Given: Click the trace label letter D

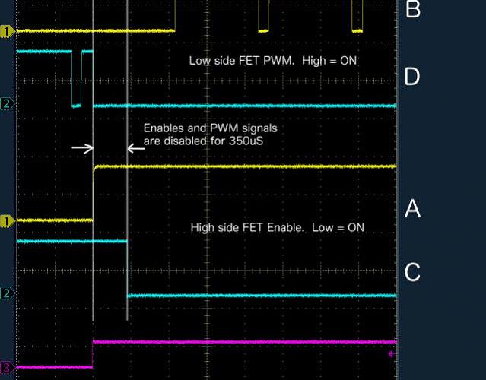Looking at the screenshot, I should point(412,77).
